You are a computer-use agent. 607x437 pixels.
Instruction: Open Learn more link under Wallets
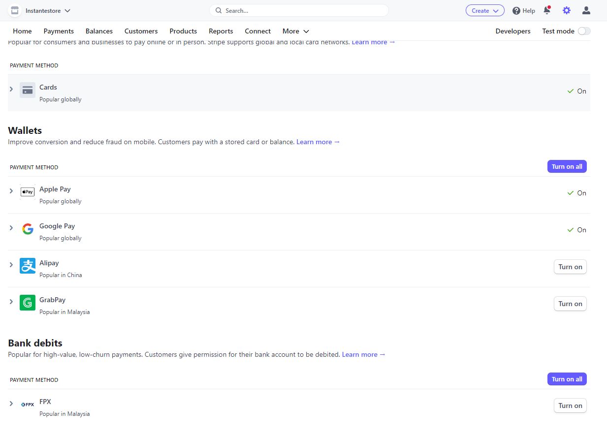(x=318, y=142)
